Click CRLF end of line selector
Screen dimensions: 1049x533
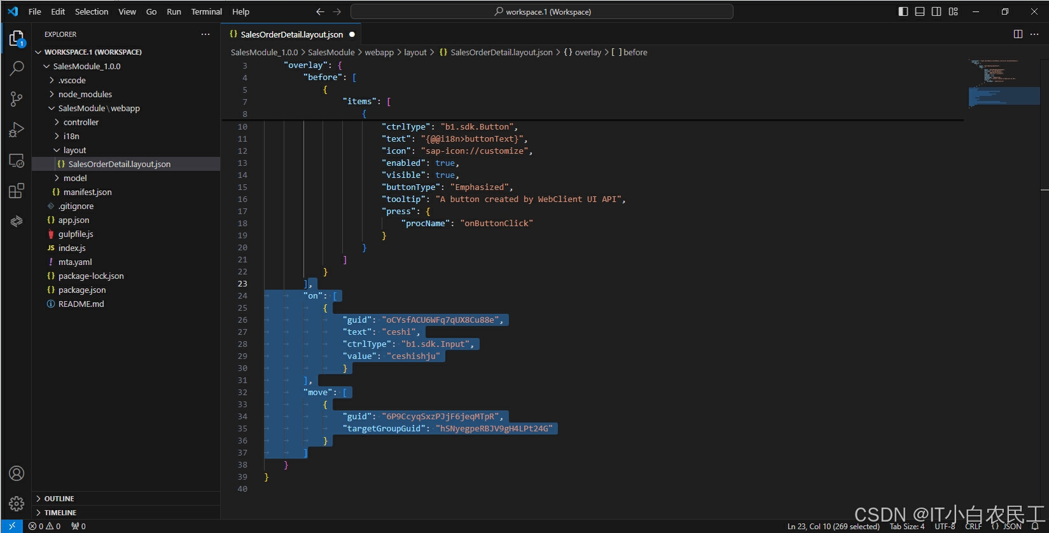pyautogui.click(x=973, y=526)
